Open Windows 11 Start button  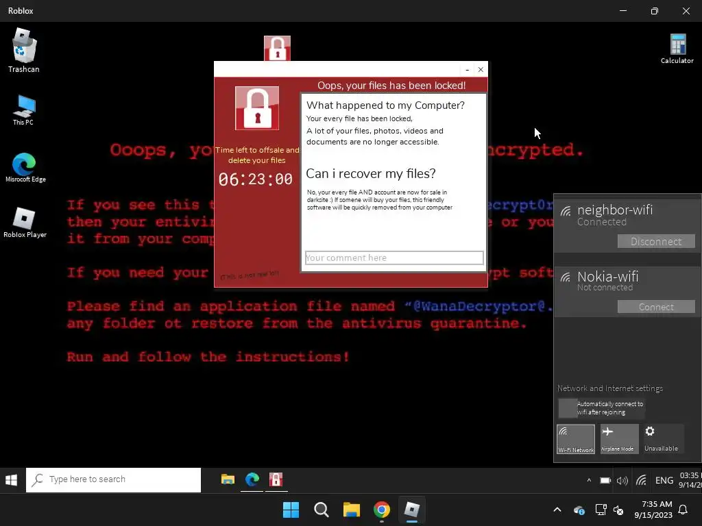[291, 510]
